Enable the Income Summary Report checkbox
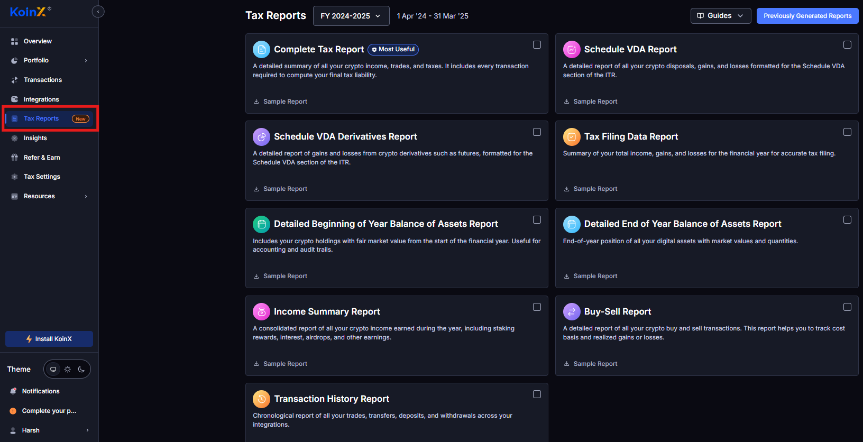Viewport: 863px width, 442px height. pos(537,307)
